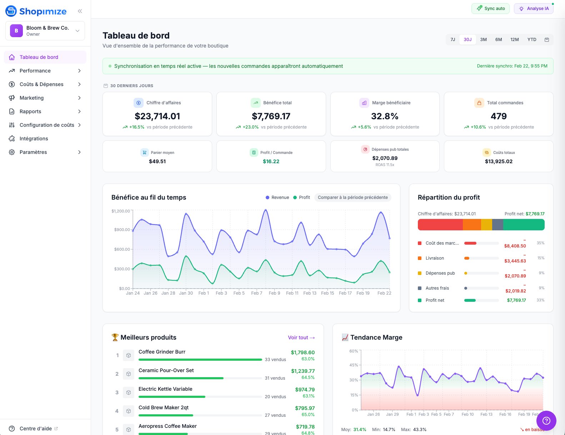565x435 pixels.
Task: Toggle the Profit series in legend
Action: tap(302, 197)
